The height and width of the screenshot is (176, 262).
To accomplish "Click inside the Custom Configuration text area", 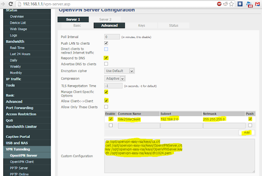I will point(180,156).
